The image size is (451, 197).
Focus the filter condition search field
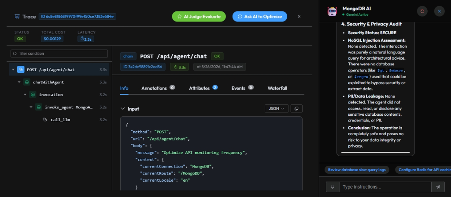click(x=59, y=54)
